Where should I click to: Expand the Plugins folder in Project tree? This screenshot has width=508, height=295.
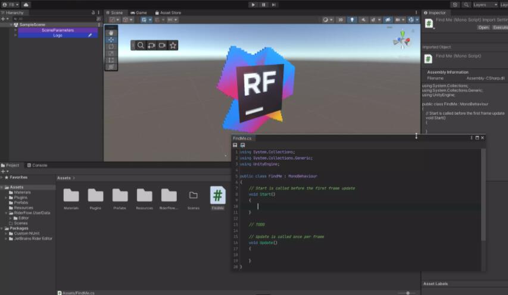(6, 197)
